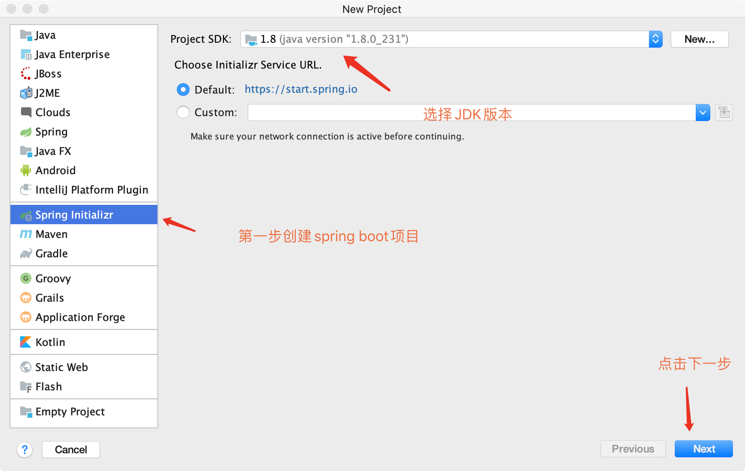745x471 pixels.
Task: Cancel the New Project dialog
Action: 71,450
